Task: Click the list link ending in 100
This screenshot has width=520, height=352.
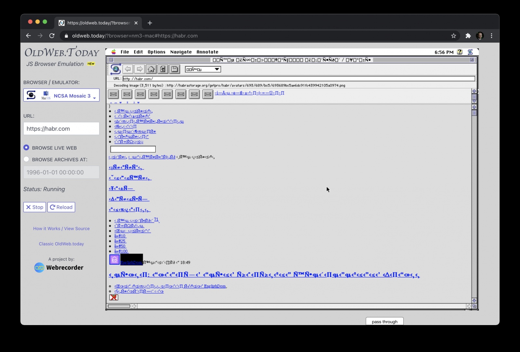Action: pyautogui.click(x=121, y=251)
